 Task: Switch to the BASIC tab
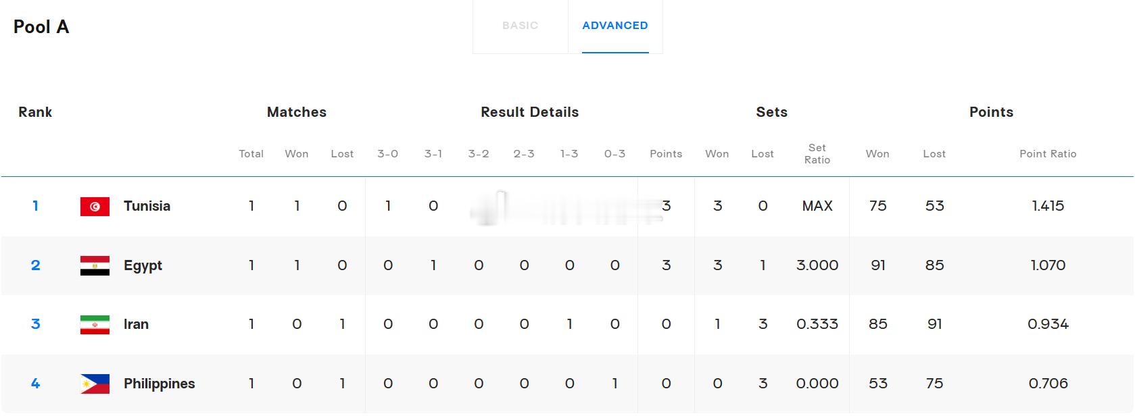coord(521,26)
